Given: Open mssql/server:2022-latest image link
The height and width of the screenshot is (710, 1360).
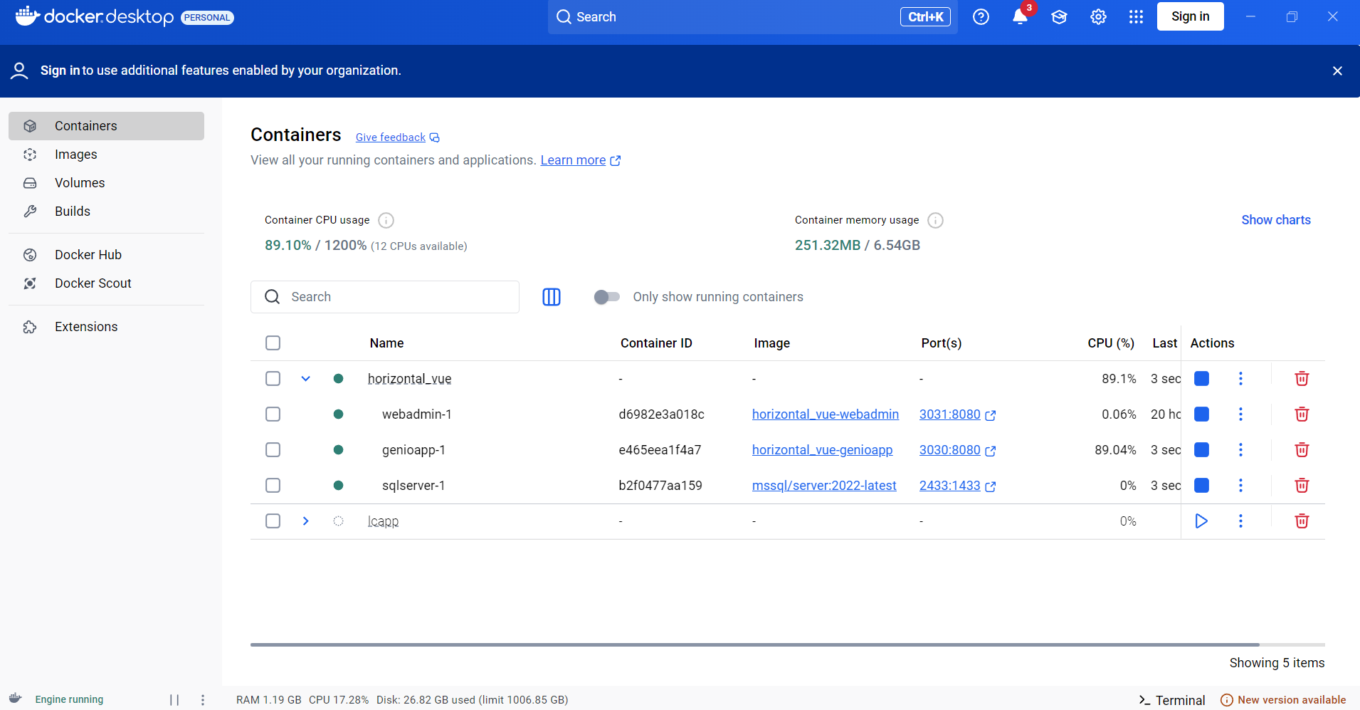Looking at the screenshot, I should [x=824, y=486].
